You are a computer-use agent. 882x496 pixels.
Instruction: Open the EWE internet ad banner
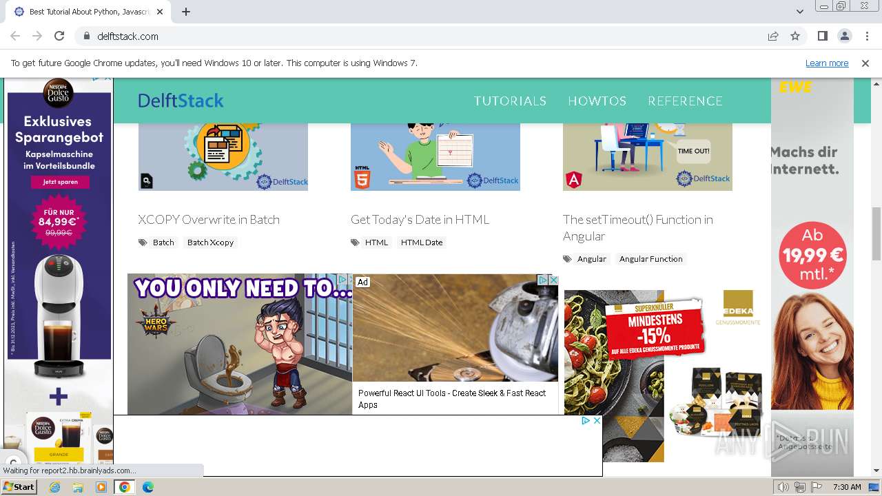click(812, 276)
